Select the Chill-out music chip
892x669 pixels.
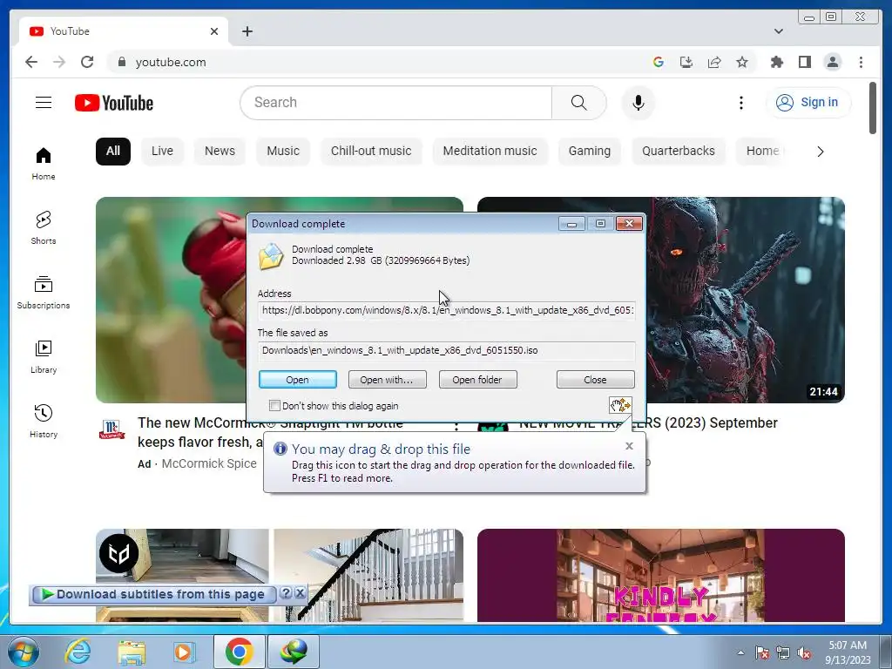point(371,152)
